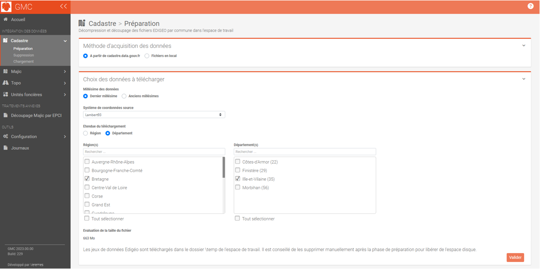Toggle 'Tout sélectionner' under departments list
540x269 pixels.
pyautogui.click(x=238, y=218)
